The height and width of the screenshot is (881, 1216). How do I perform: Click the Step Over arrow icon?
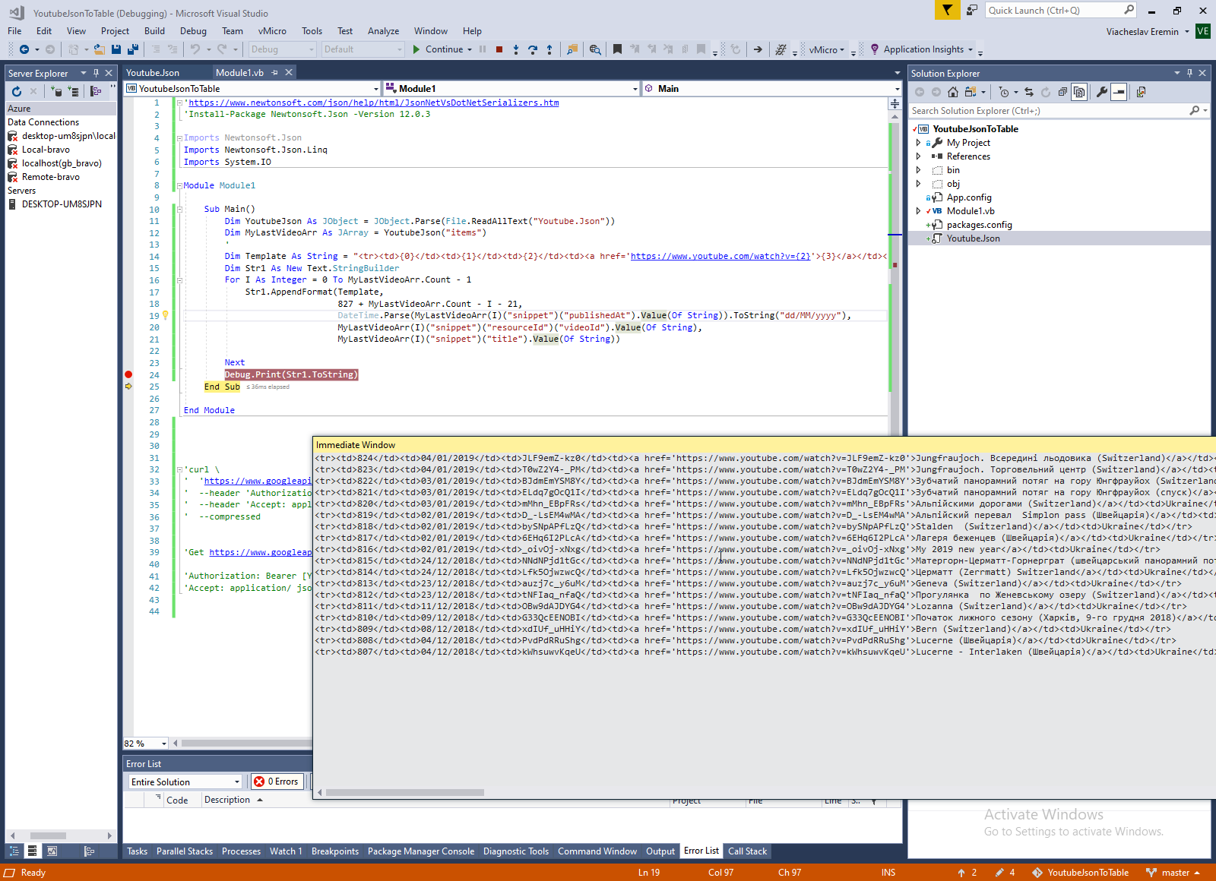[x=533, y=49]
